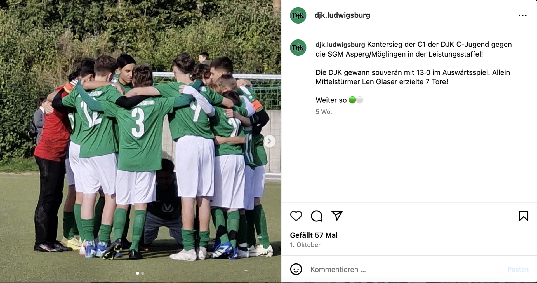Open the three-dot more options menu

[x=522, y=15]
